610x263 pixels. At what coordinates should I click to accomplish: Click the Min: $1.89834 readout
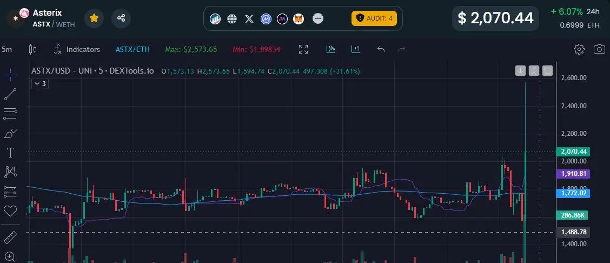coord(256,49)
